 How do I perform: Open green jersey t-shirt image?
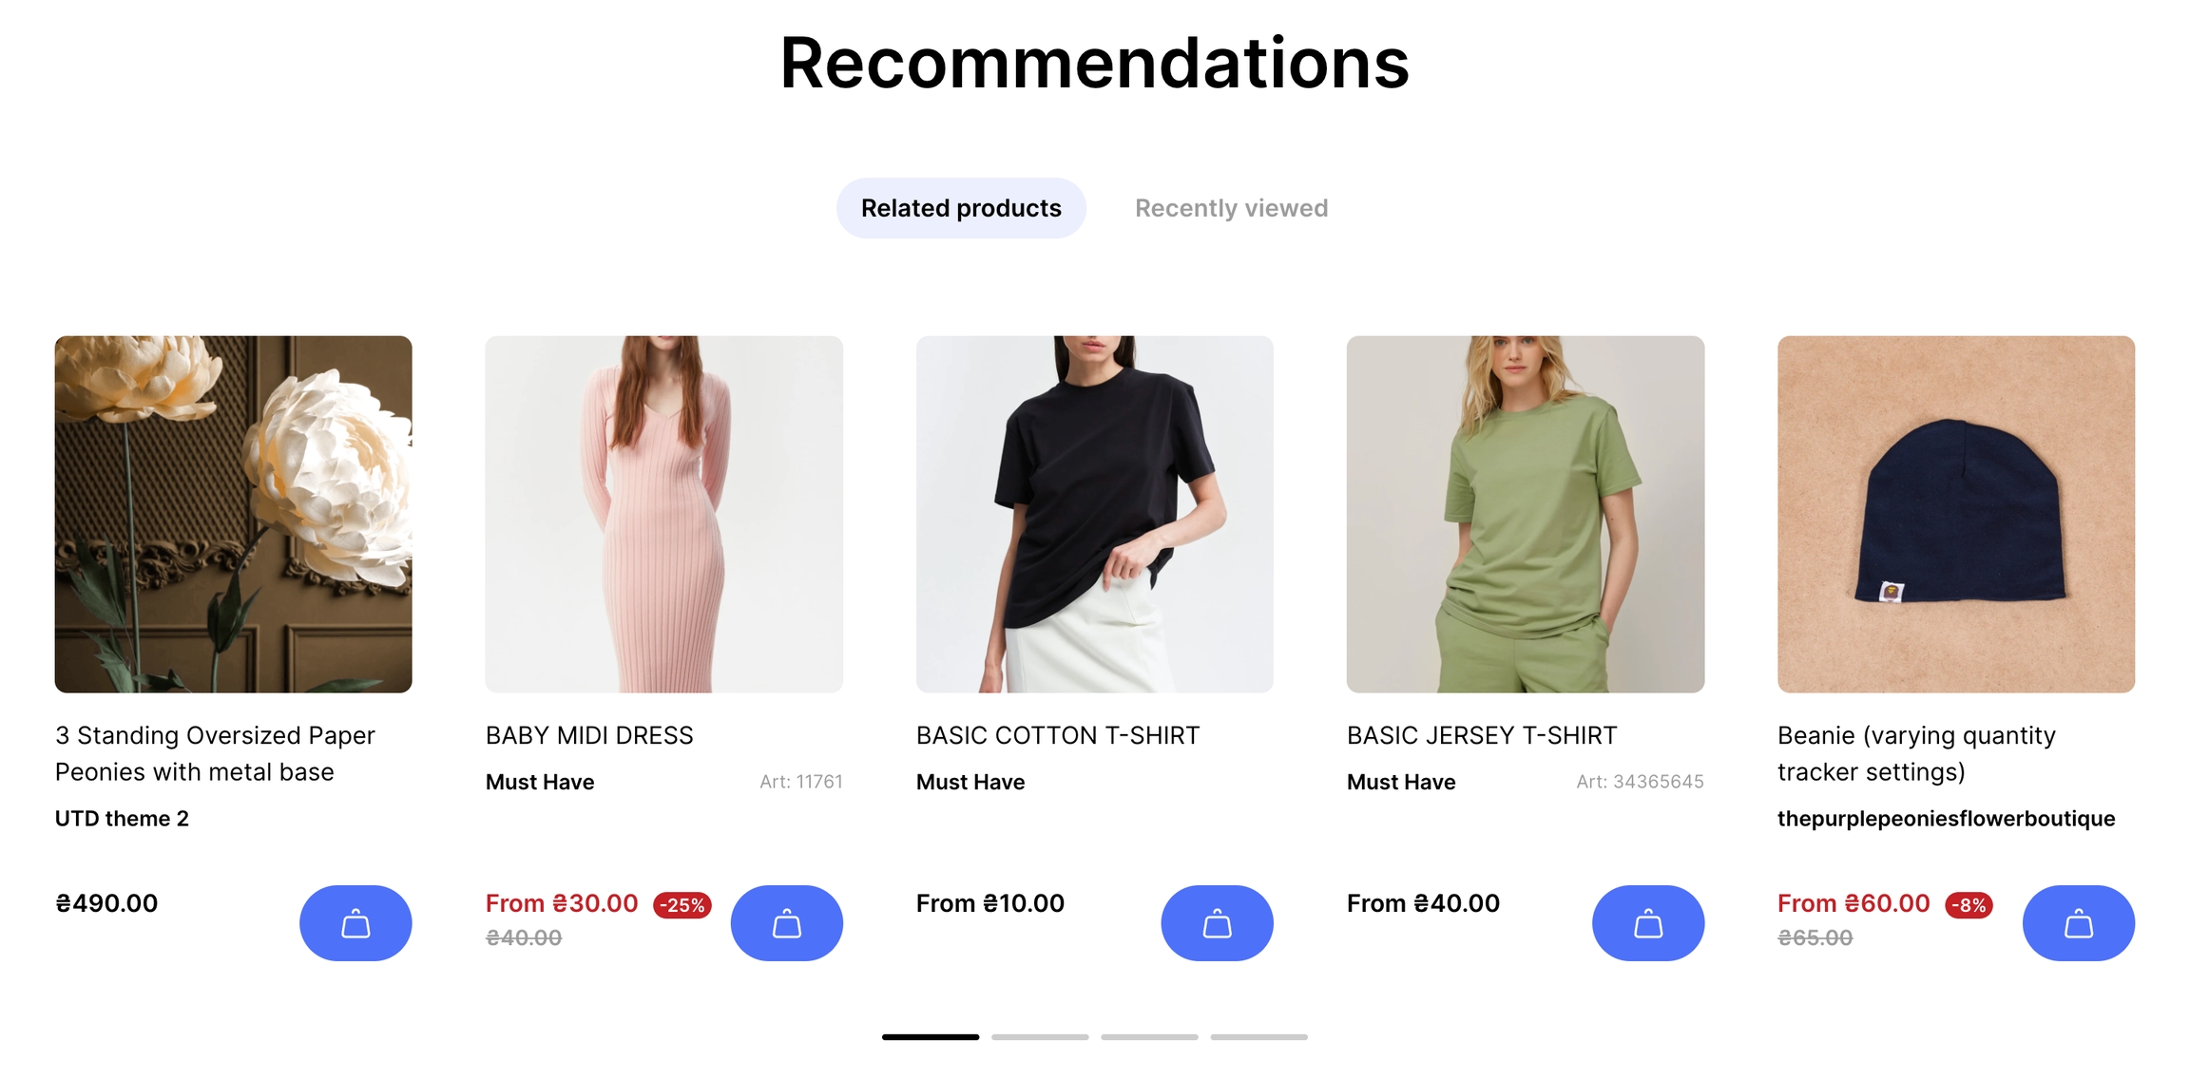(1526, 514)
